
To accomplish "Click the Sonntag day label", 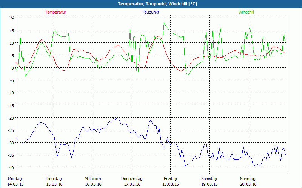I will pyautogui.click(x=248, y=179).
